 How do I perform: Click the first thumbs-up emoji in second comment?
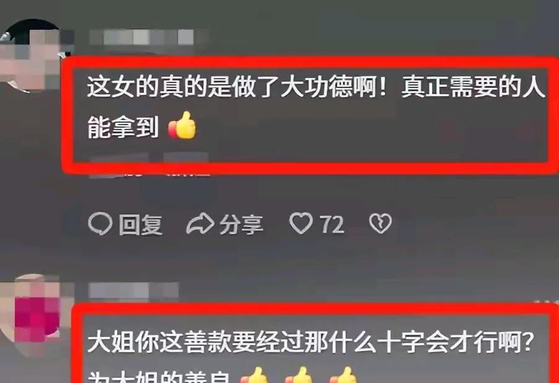click(255, 376)
